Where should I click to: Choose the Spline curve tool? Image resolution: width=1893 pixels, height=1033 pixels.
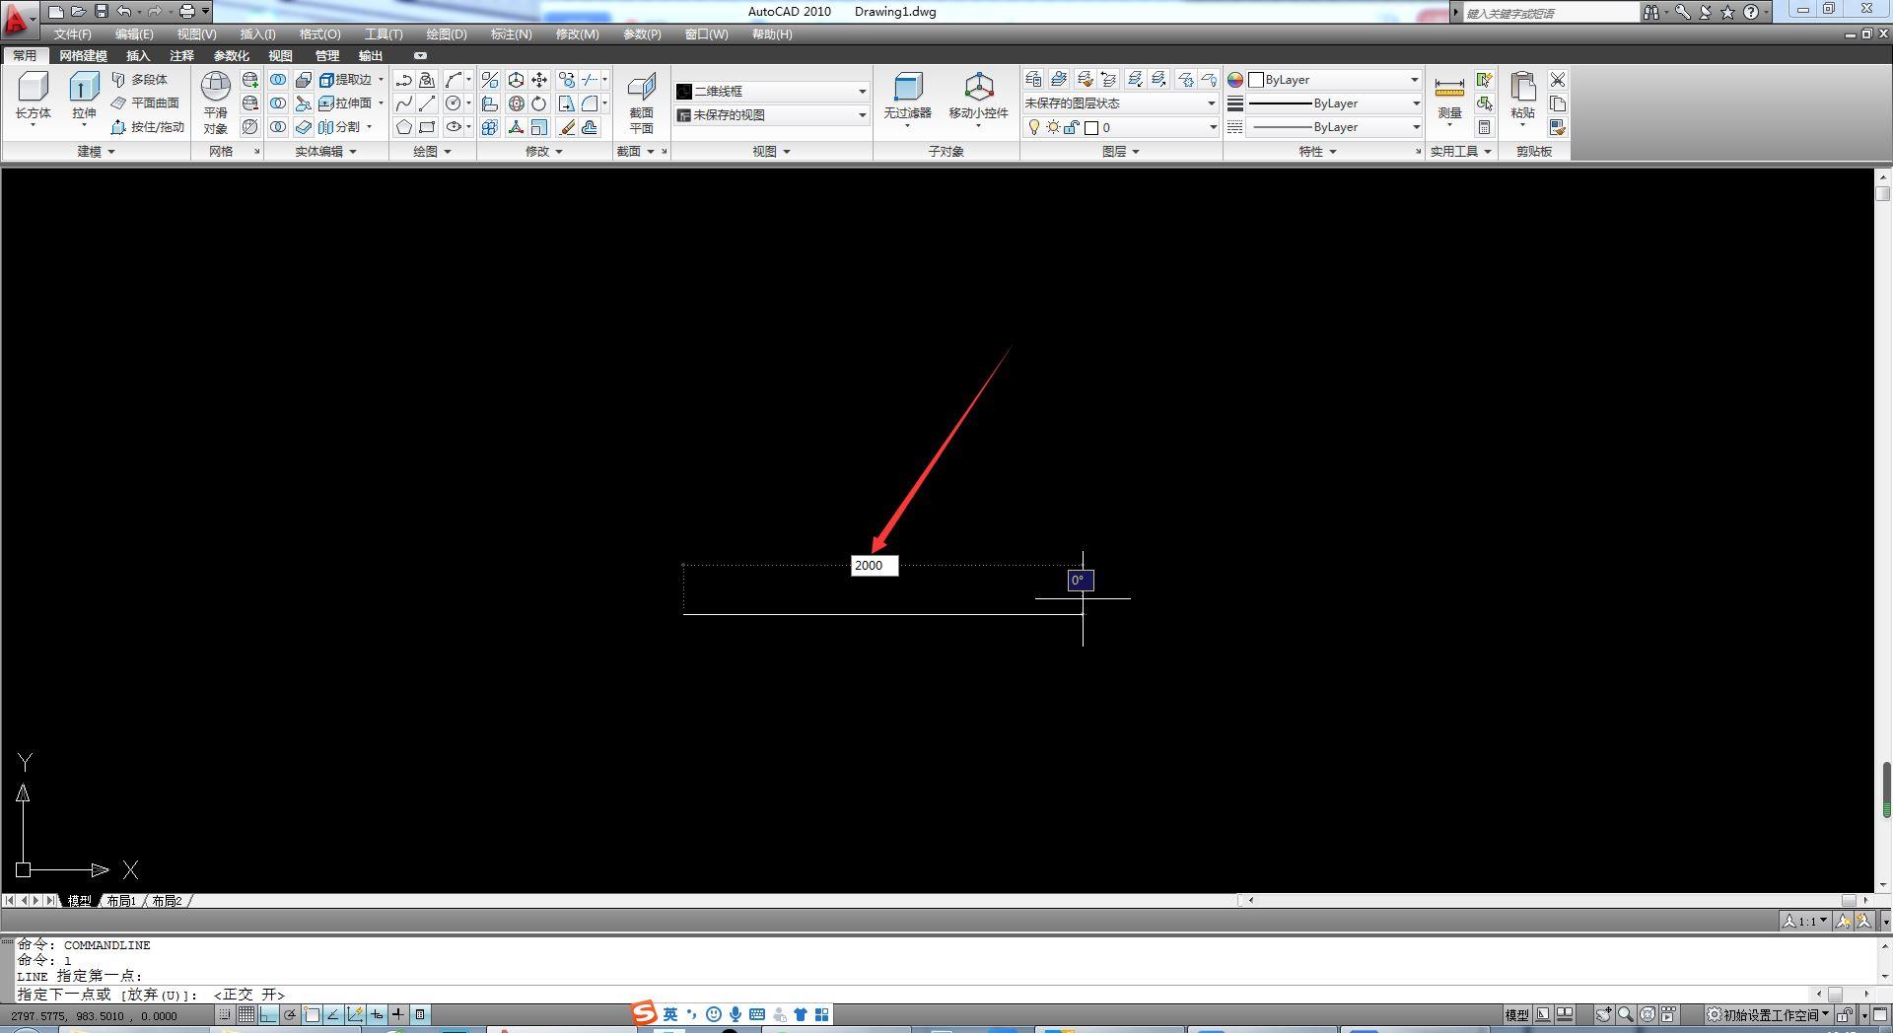click(404, 103)
